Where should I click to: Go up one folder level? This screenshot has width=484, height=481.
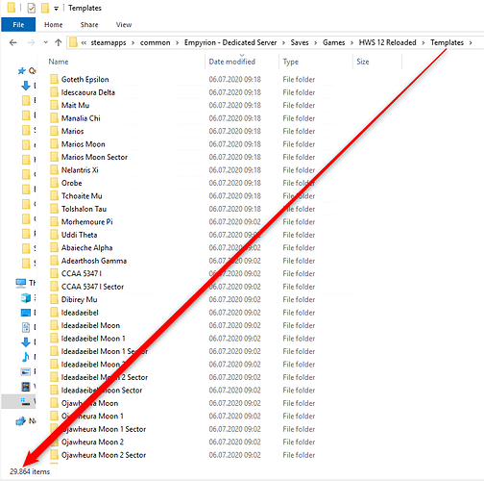(x=59, y=42)
